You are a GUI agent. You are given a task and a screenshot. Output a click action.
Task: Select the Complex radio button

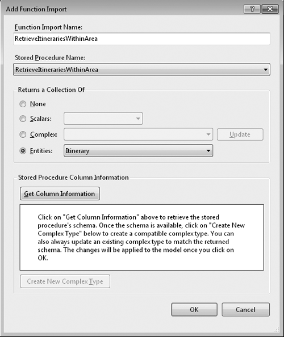[x=23, y=134]
